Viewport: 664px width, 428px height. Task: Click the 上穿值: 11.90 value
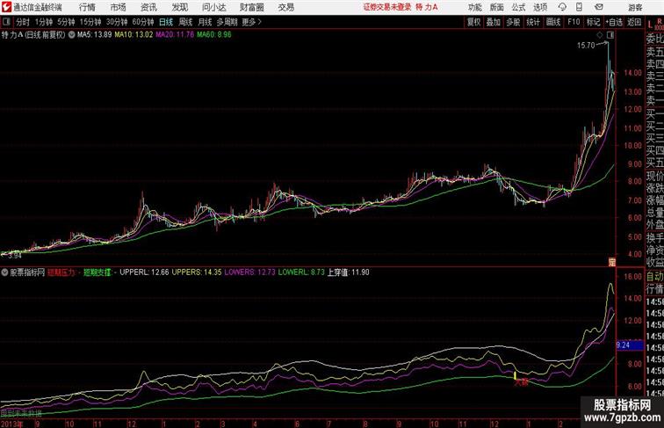pos(348,272)
